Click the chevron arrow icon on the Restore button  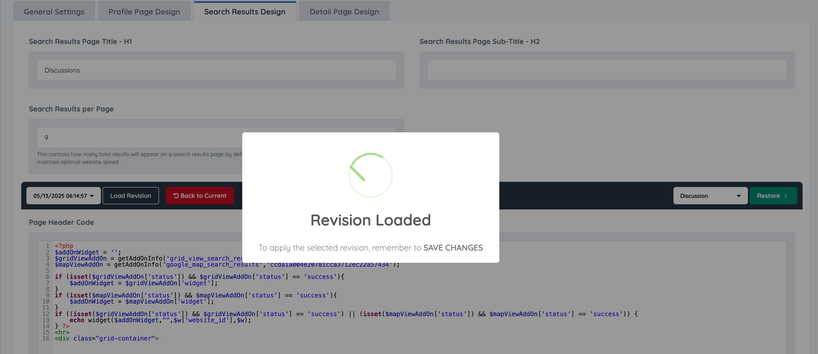[786, 196]
